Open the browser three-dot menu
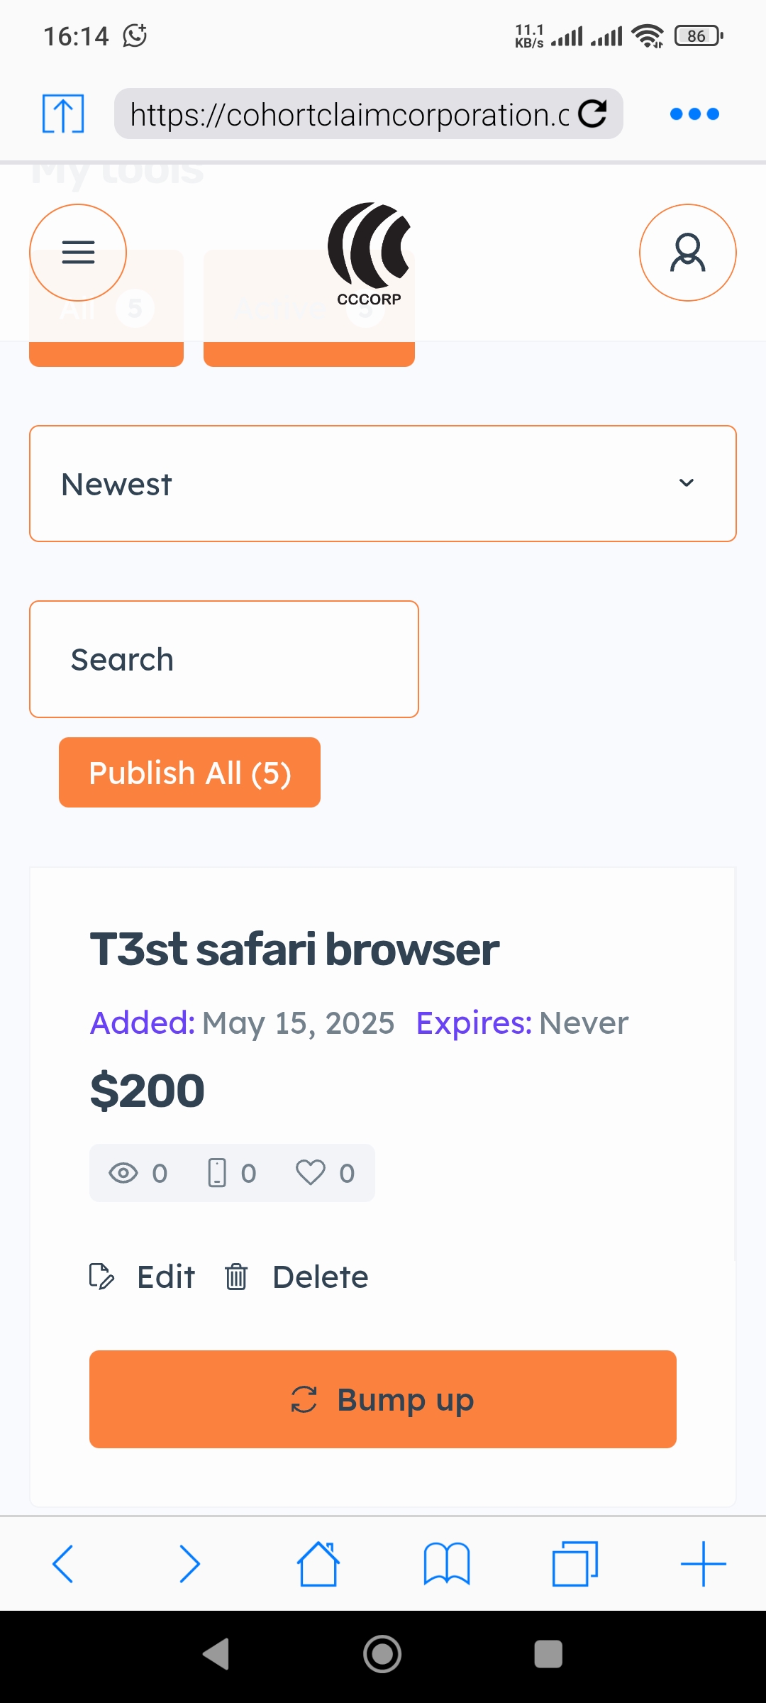 [694, 114]
